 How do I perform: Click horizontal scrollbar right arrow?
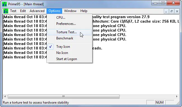point(177,96)
